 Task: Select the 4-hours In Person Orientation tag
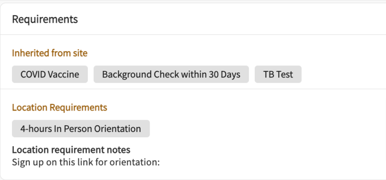point(80,129)
